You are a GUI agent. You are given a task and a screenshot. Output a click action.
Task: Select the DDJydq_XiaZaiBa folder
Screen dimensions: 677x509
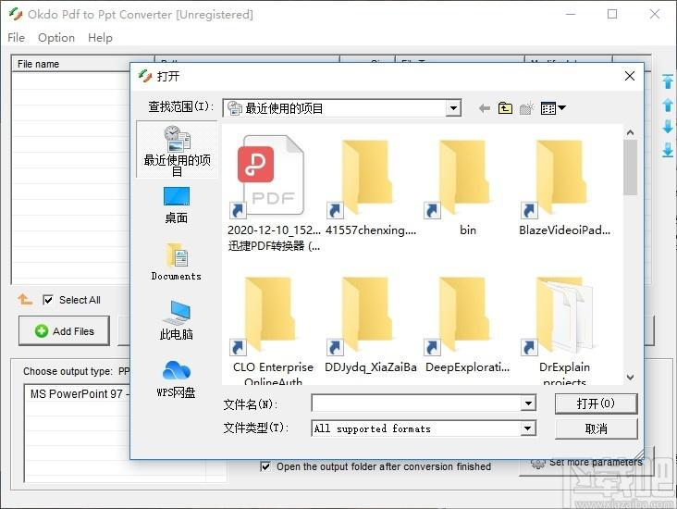tap(371, 324)
